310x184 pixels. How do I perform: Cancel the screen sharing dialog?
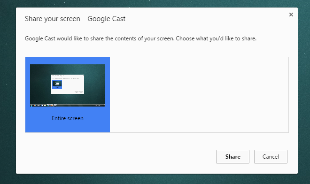[271, 156]
